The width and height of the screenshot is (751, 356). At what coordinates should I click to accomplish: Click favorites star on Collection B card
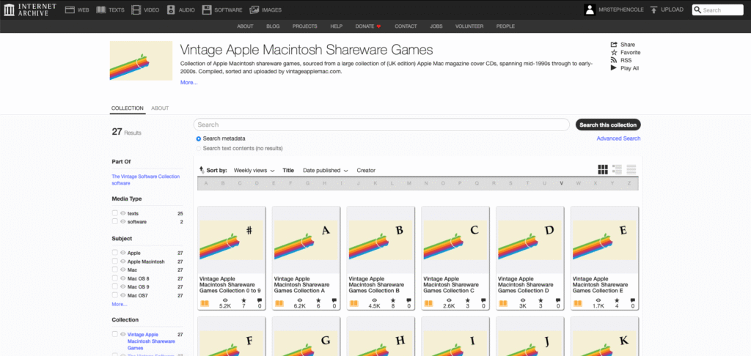click(393, 300)
